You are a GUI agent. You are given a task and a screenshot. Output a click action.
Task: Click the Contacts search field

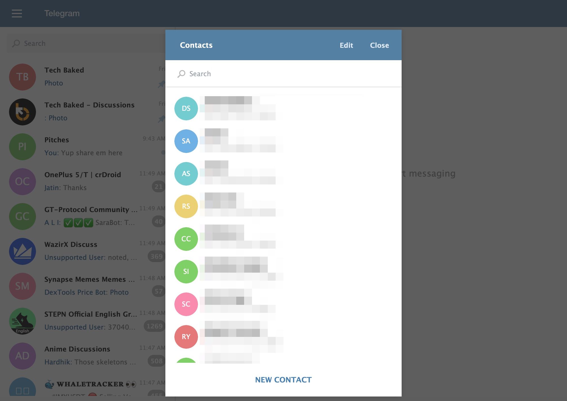[283, 74]
